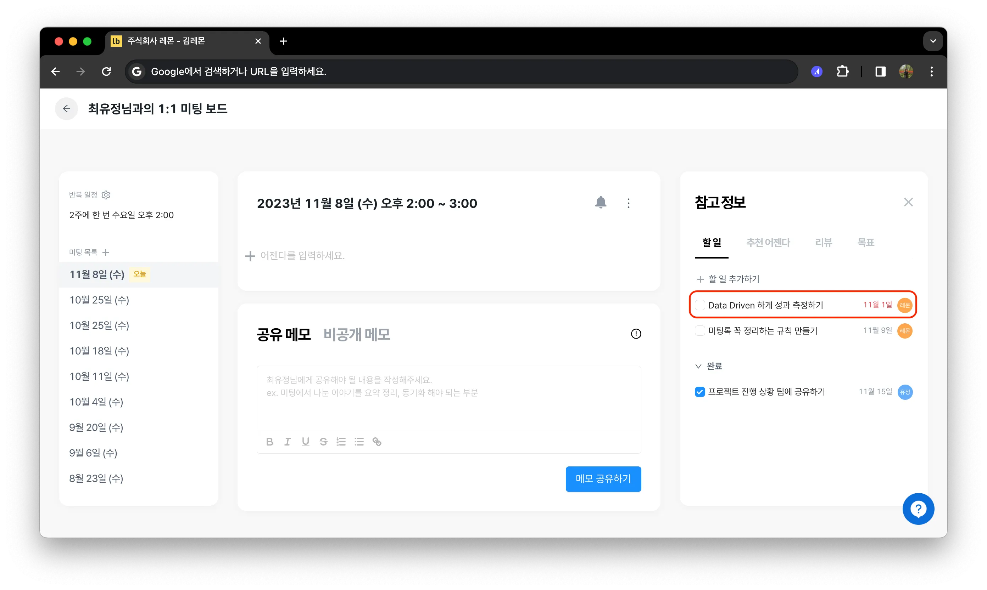Open the help chat bubble
This screenshot has width=987, height=590.
coord(918,509)
